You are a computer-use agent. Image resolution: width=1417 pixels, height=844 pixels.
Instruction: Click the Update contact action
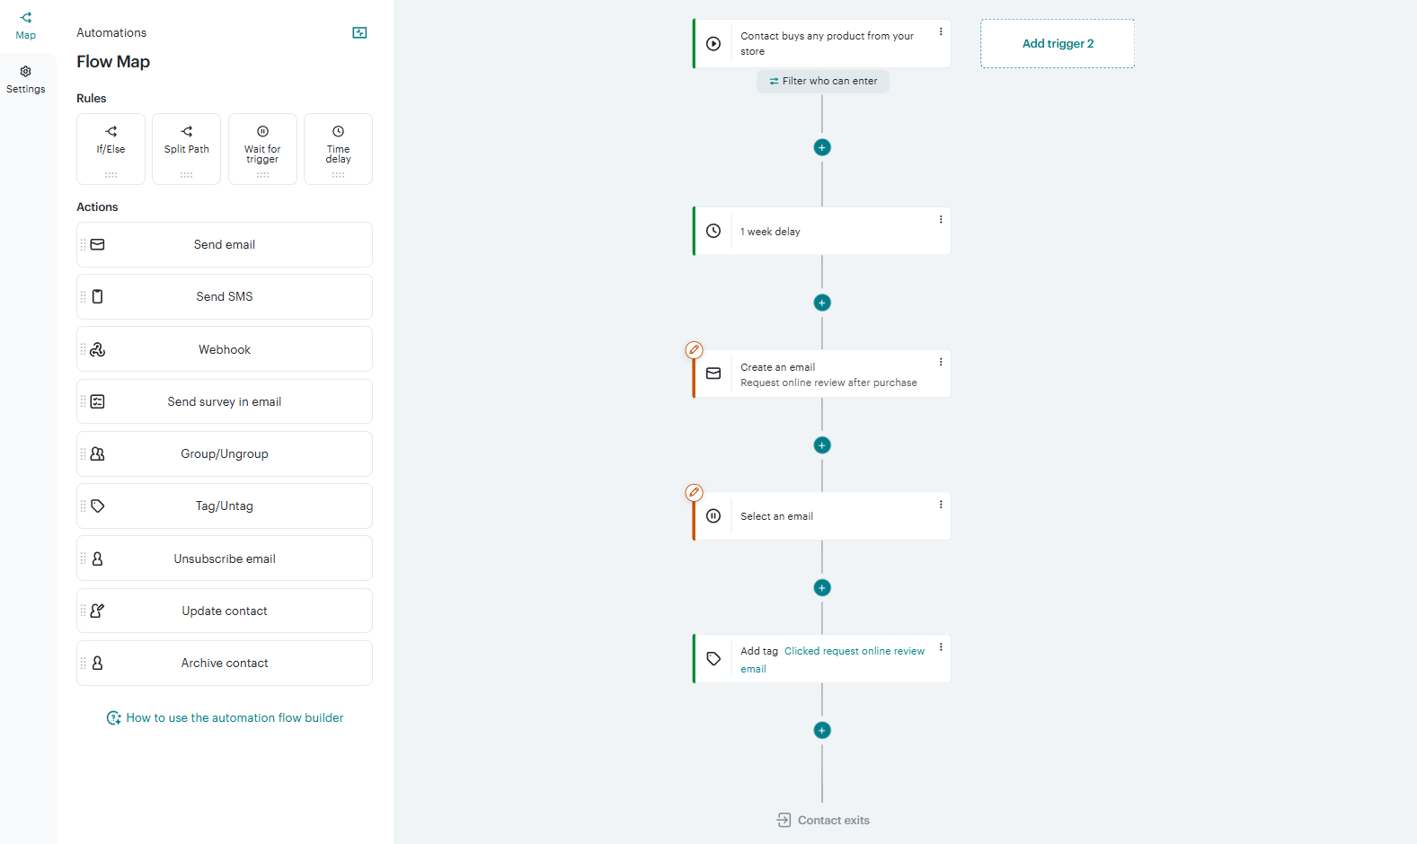tap(225, 611)
